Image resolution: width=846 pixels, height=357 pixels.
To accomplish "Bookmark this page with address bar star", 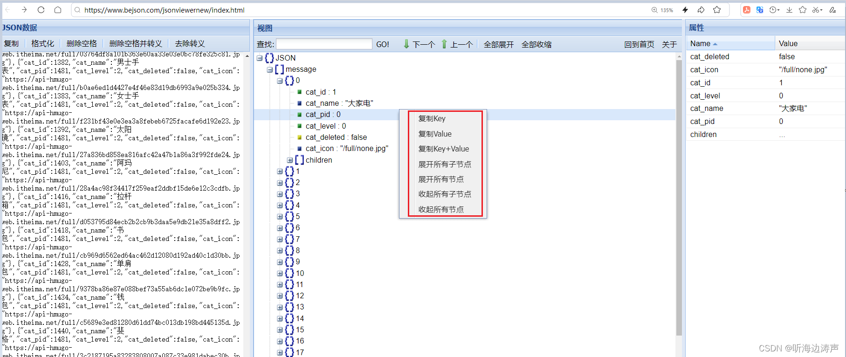I will pyautogui.click(x=717, y=10).
